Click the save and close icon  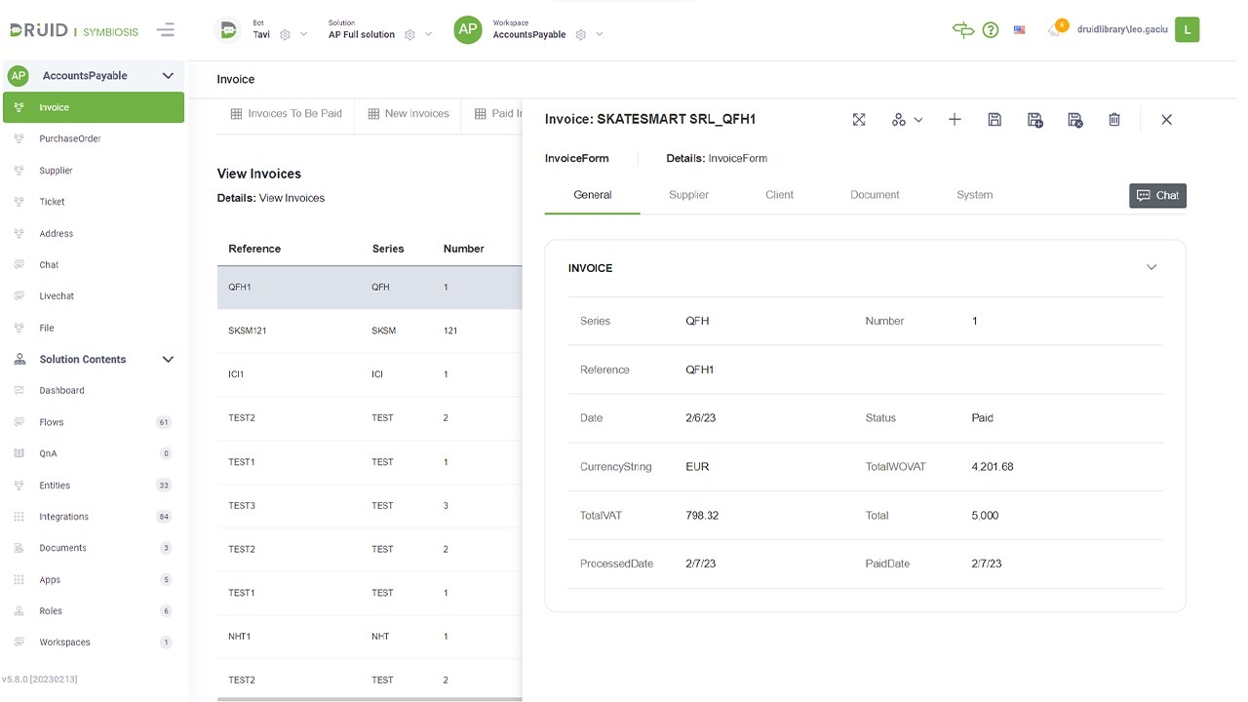point(1074,119)
